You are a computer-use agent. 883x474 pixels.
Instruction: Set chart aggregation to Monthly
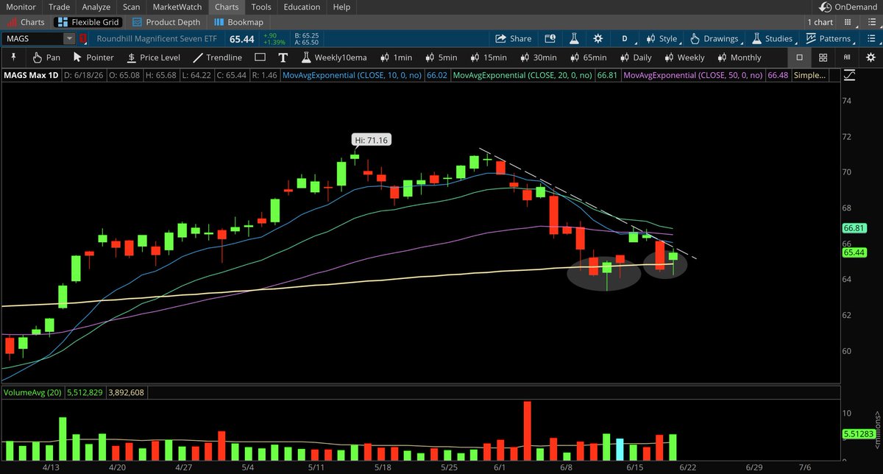(x=738, y=57)
